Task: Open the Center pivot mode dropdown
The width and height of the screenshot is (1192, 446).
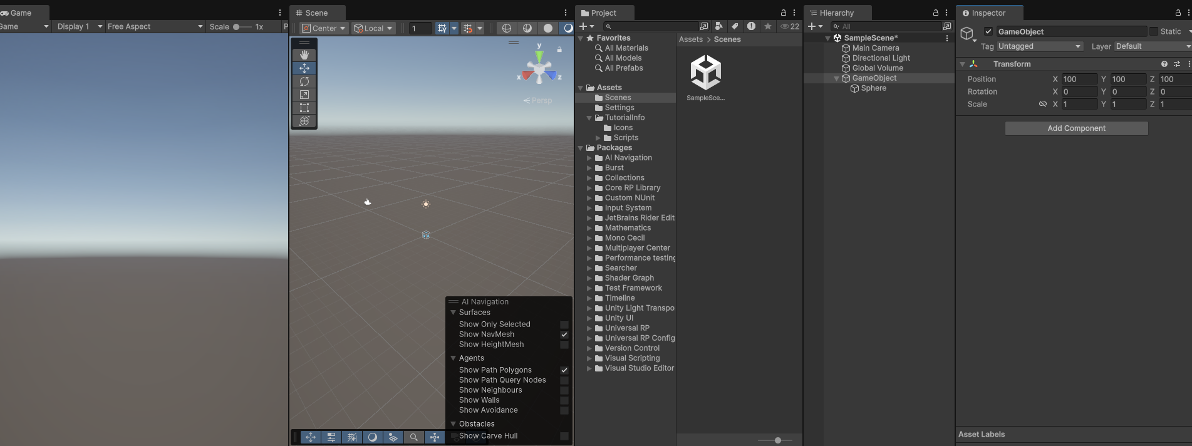Action: (324, 28)
